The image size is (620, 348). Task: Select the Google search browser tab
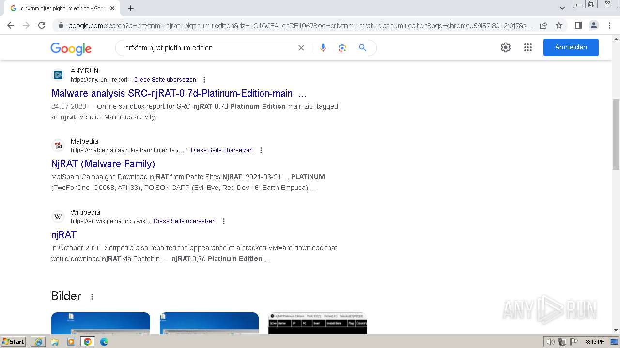click(x=62, y=8)
